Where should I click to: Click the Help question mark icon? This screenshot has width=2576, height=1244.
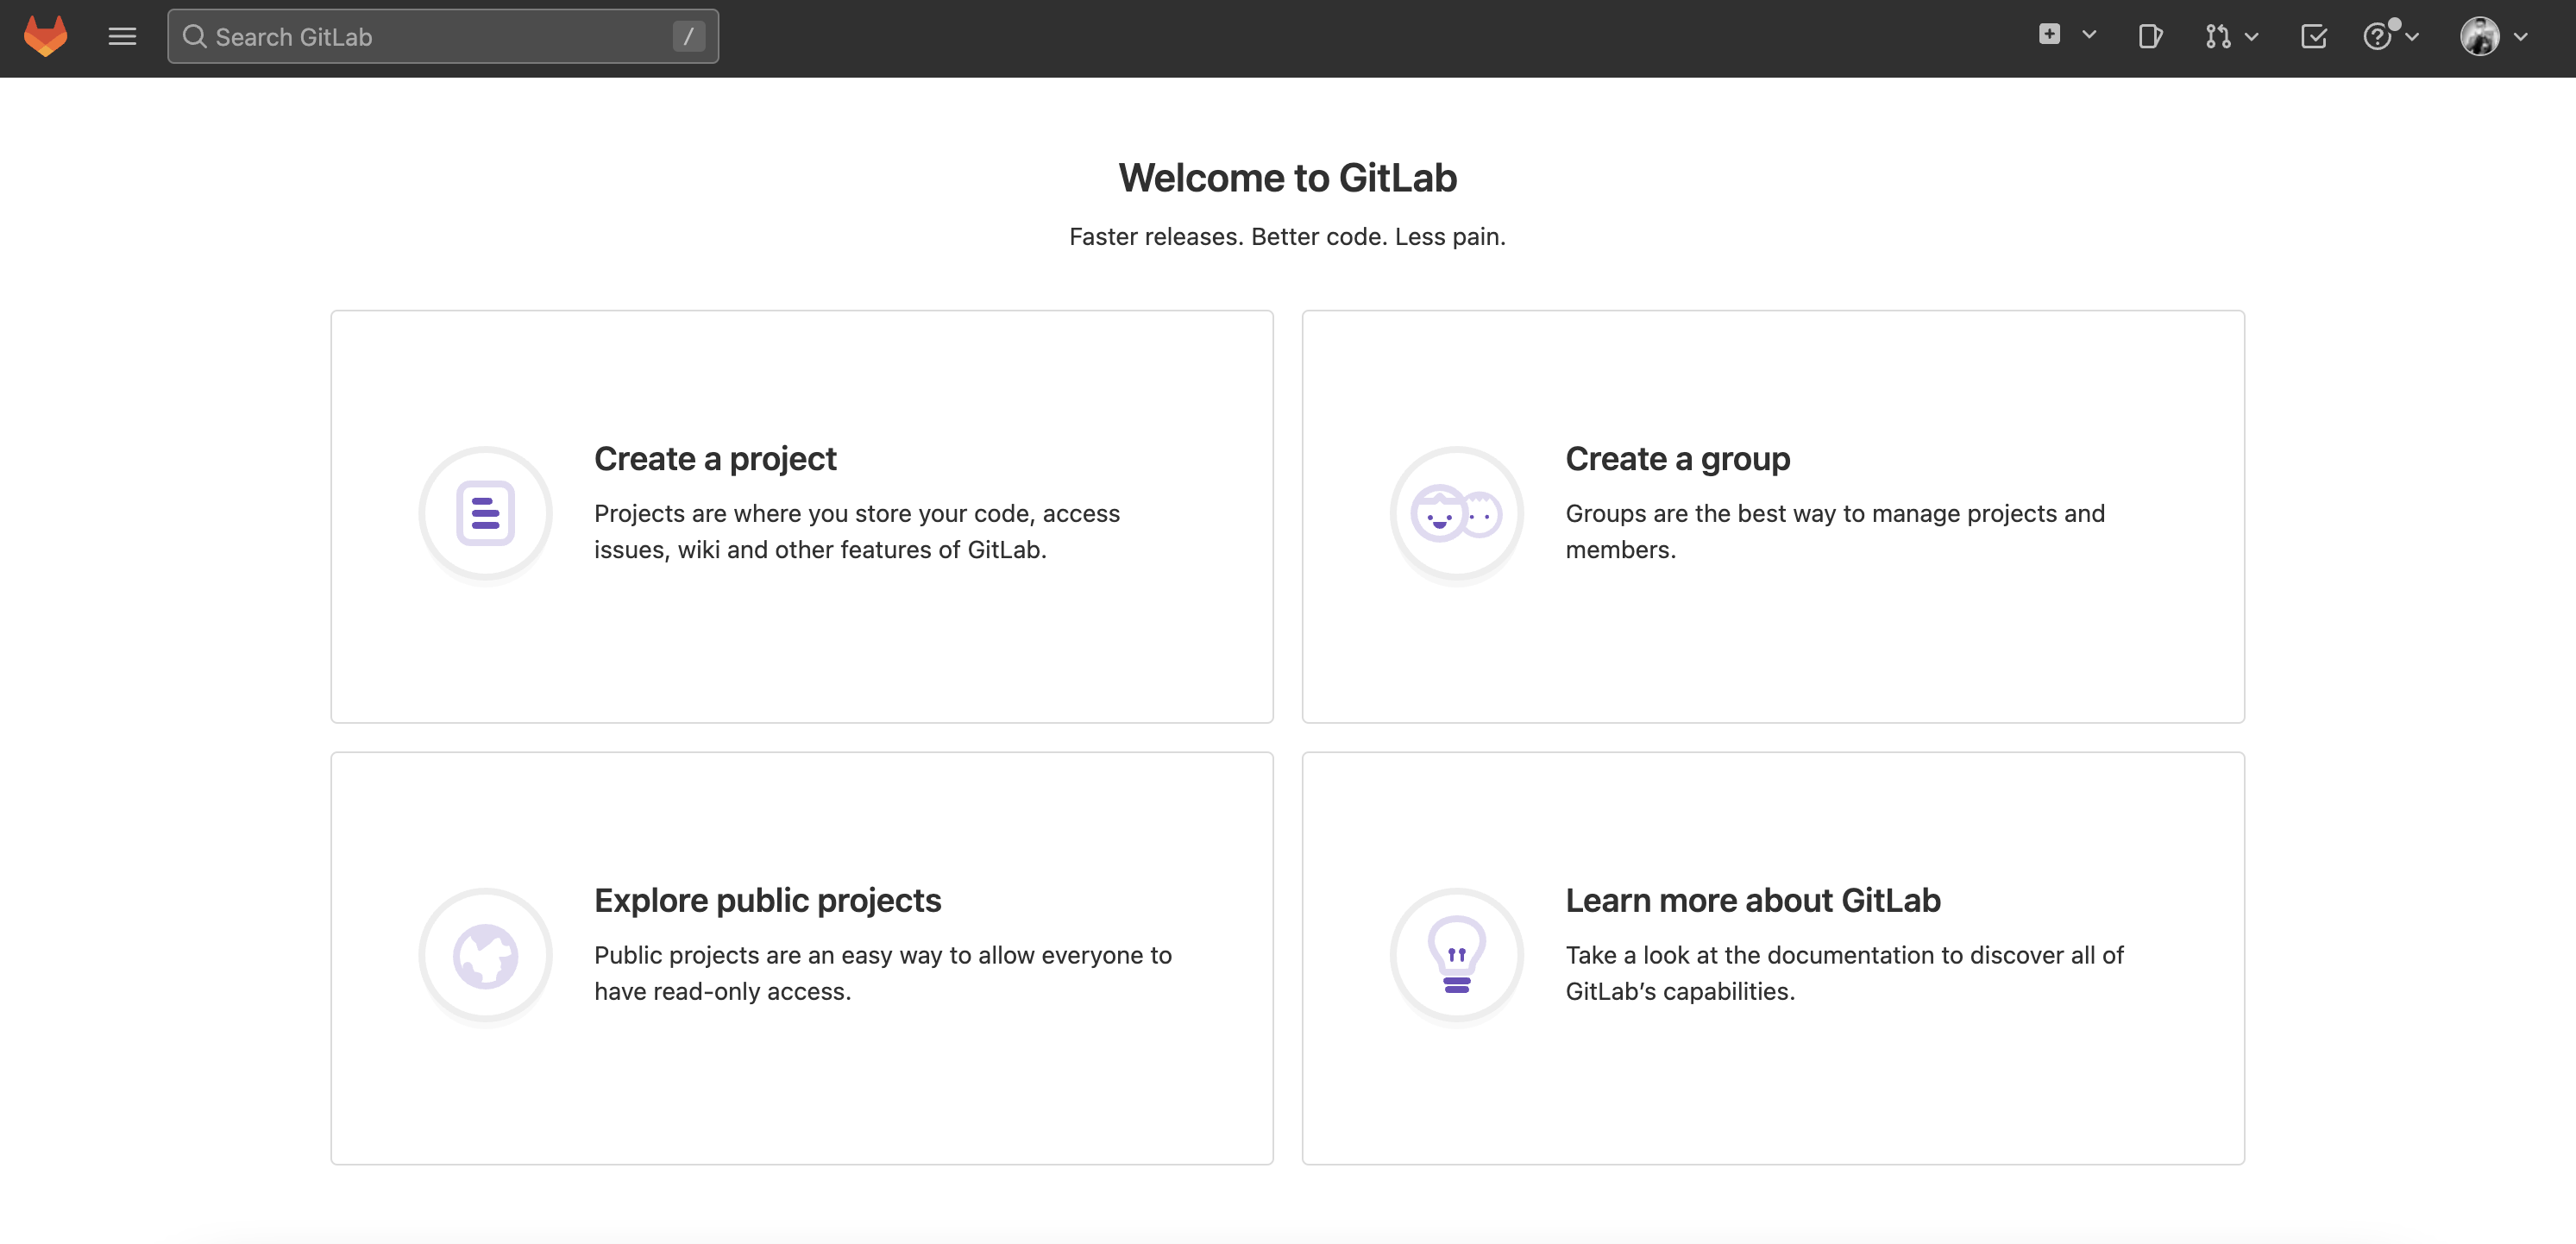(2377, 37)
